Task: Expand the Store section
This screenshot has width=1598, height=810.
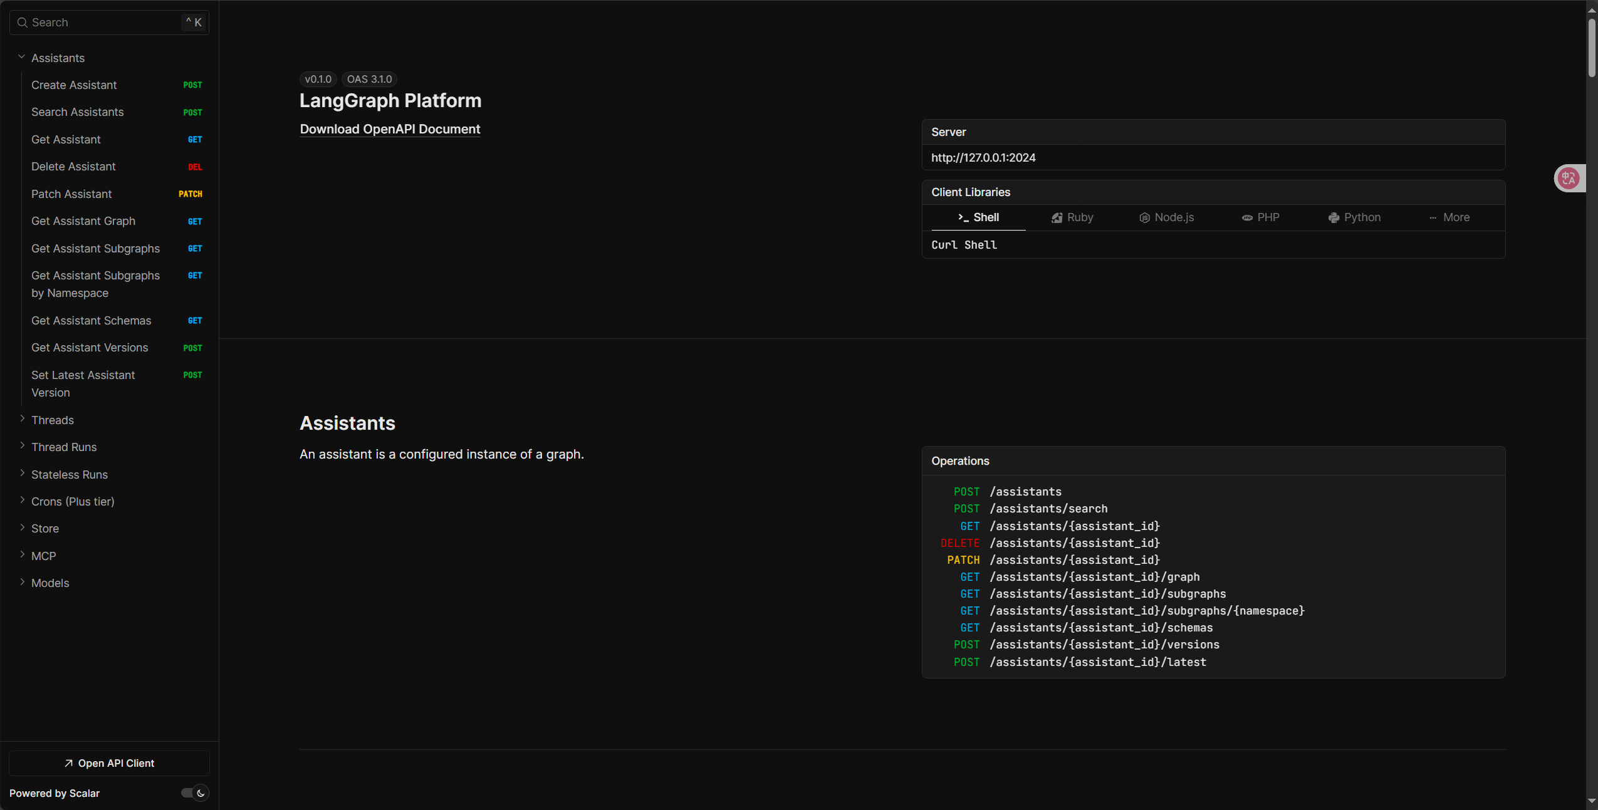Action: click(x=22, y=527)
